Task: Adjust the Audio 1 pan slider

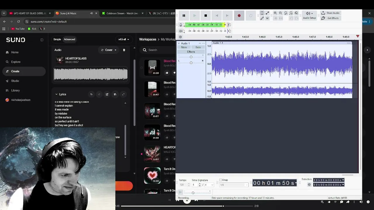Action: pyautogui.click(x=191, y=63)
